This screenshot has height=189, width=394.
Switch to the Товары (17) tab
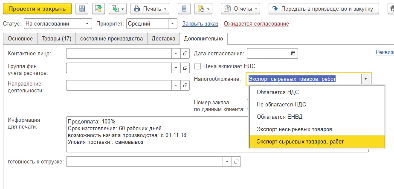tap(57, 39)
